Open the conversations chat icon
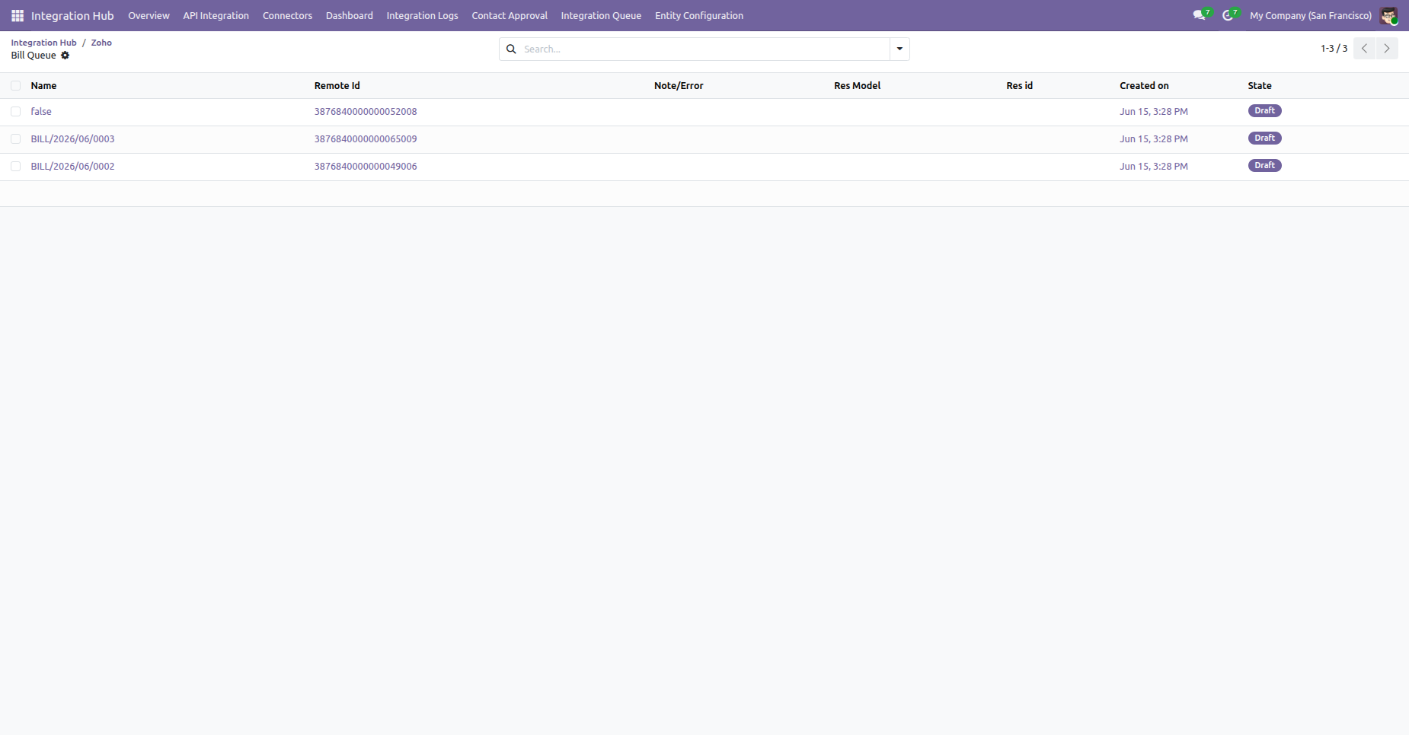1409x735 pixels. tap(1201, 14)
